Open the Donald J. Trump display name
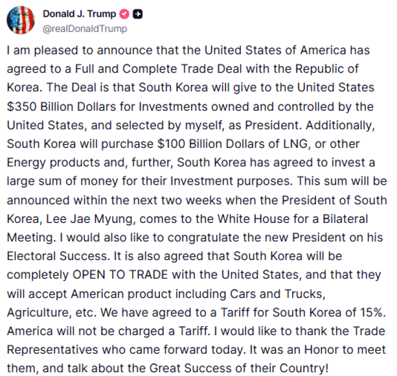397x376 pixels. 80,15
